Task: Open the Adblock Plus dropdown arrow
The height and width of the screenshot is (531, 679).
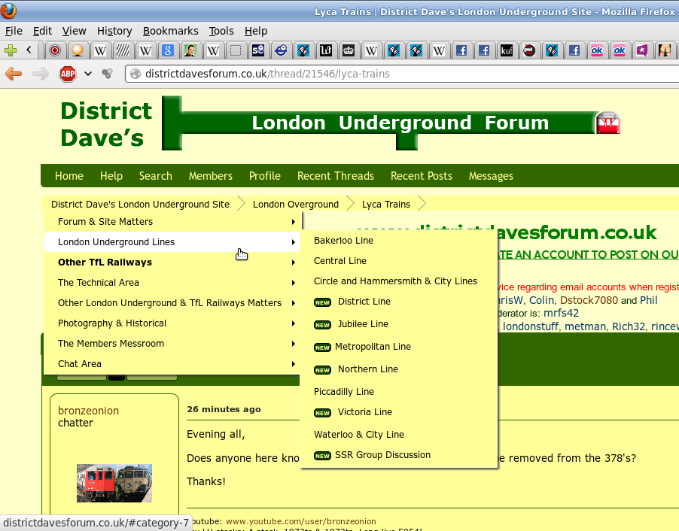Action: [88, 74]
